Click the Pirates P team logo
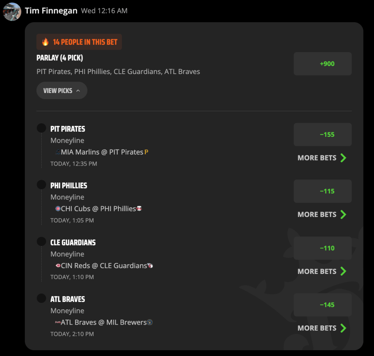The image size is (374, 356). (x=146, y=152)
